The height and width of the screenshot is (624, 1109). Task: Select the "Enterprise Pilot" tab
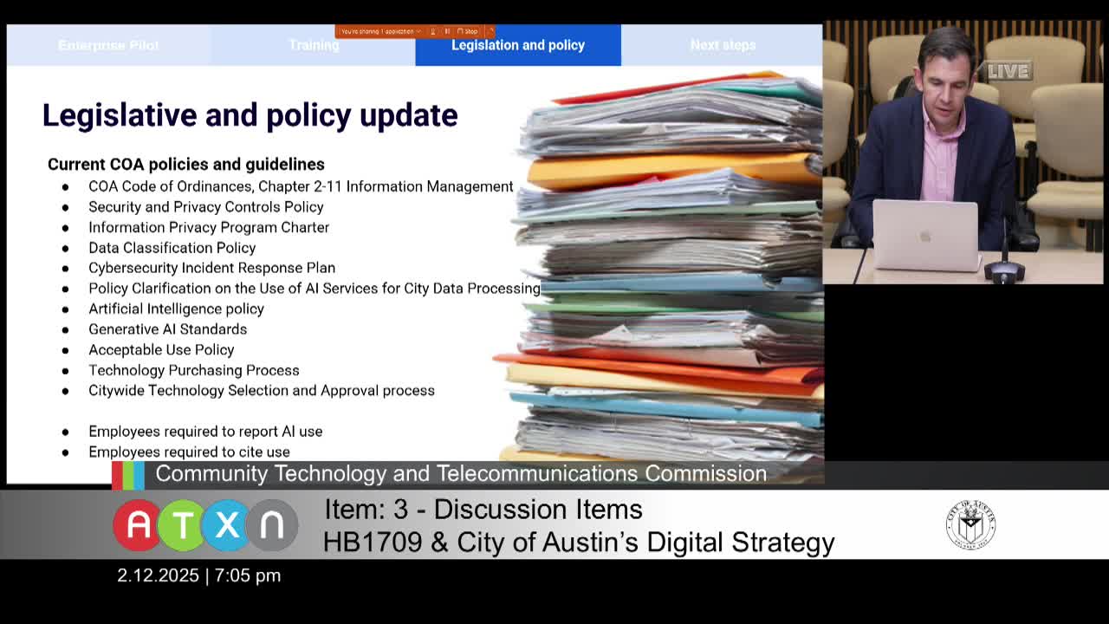pyautogui.click(x=108, y=45)
